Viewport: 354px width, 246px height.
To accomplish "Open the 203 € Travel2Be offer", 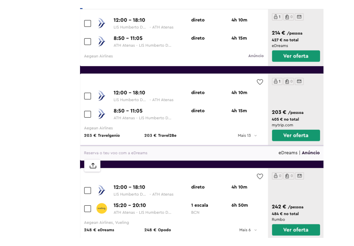I will pyautogui.click(x=160, y=136).
